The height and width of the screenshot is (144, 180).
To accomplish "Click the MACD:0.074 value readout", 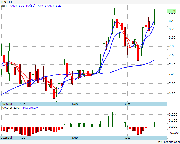I will [x=31, y=108].
